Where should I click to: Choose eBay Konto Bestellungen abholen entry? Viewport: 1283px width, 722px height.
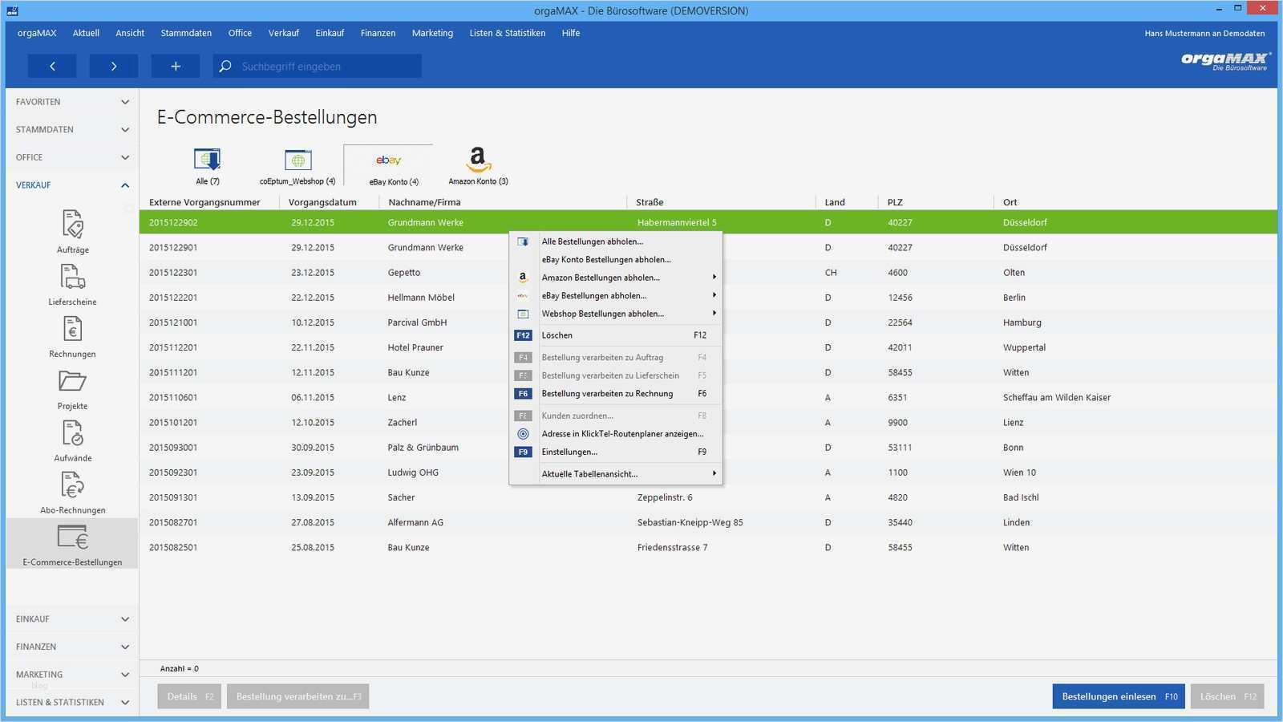[616, 260]
